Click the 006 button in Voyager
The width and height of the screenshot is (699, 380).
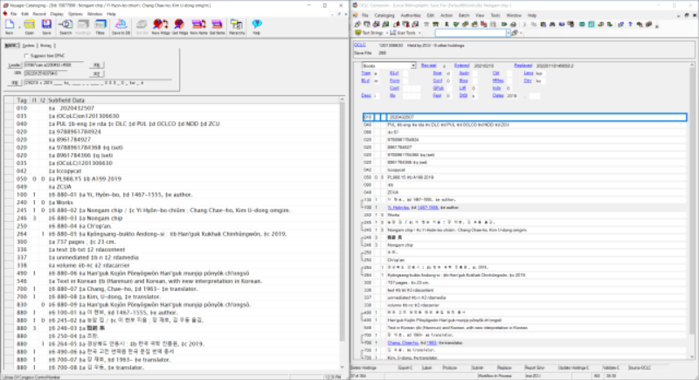(x=96, y=65)
